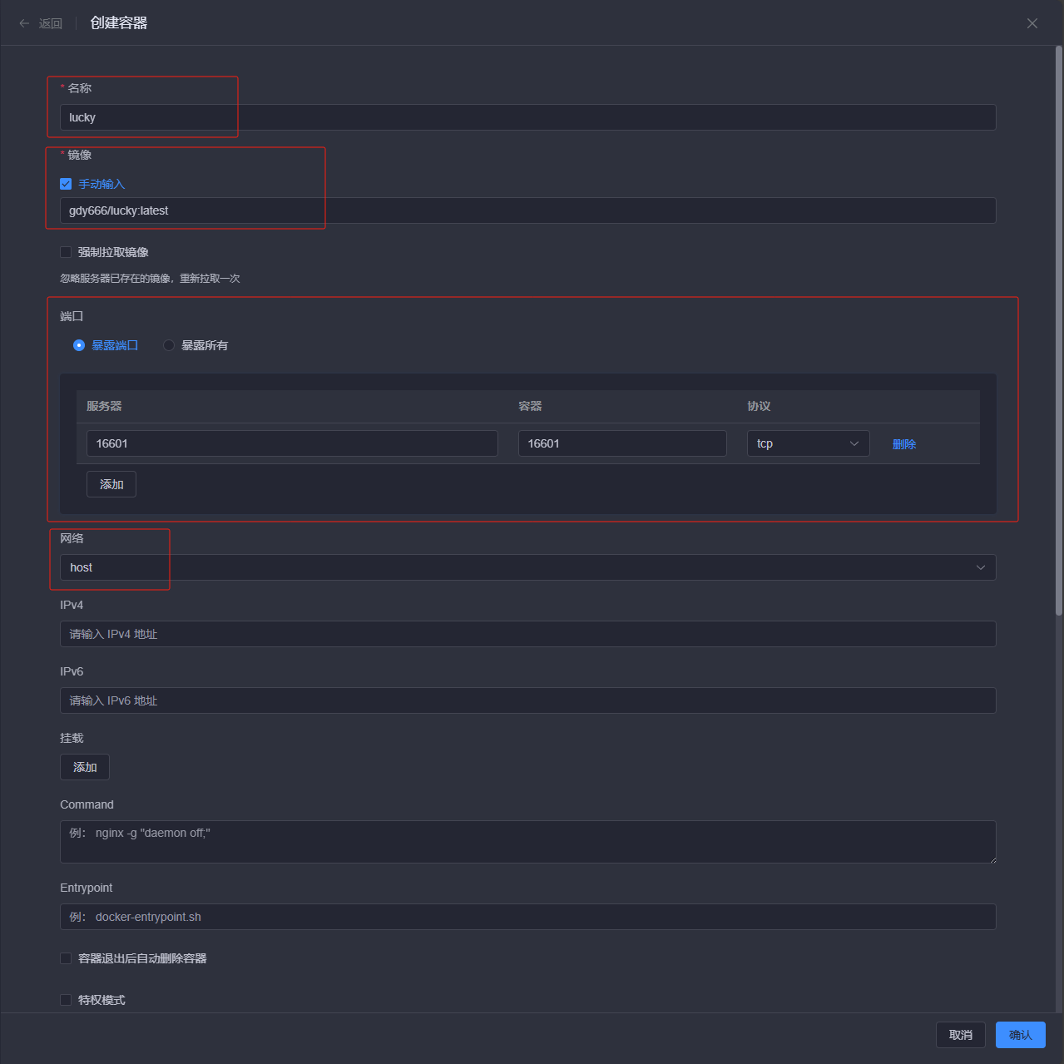Enable 容器退出后自动删除容器 checkbox
The height and width of the screenshot is (1064, 1064).
[x=66, y=958]
